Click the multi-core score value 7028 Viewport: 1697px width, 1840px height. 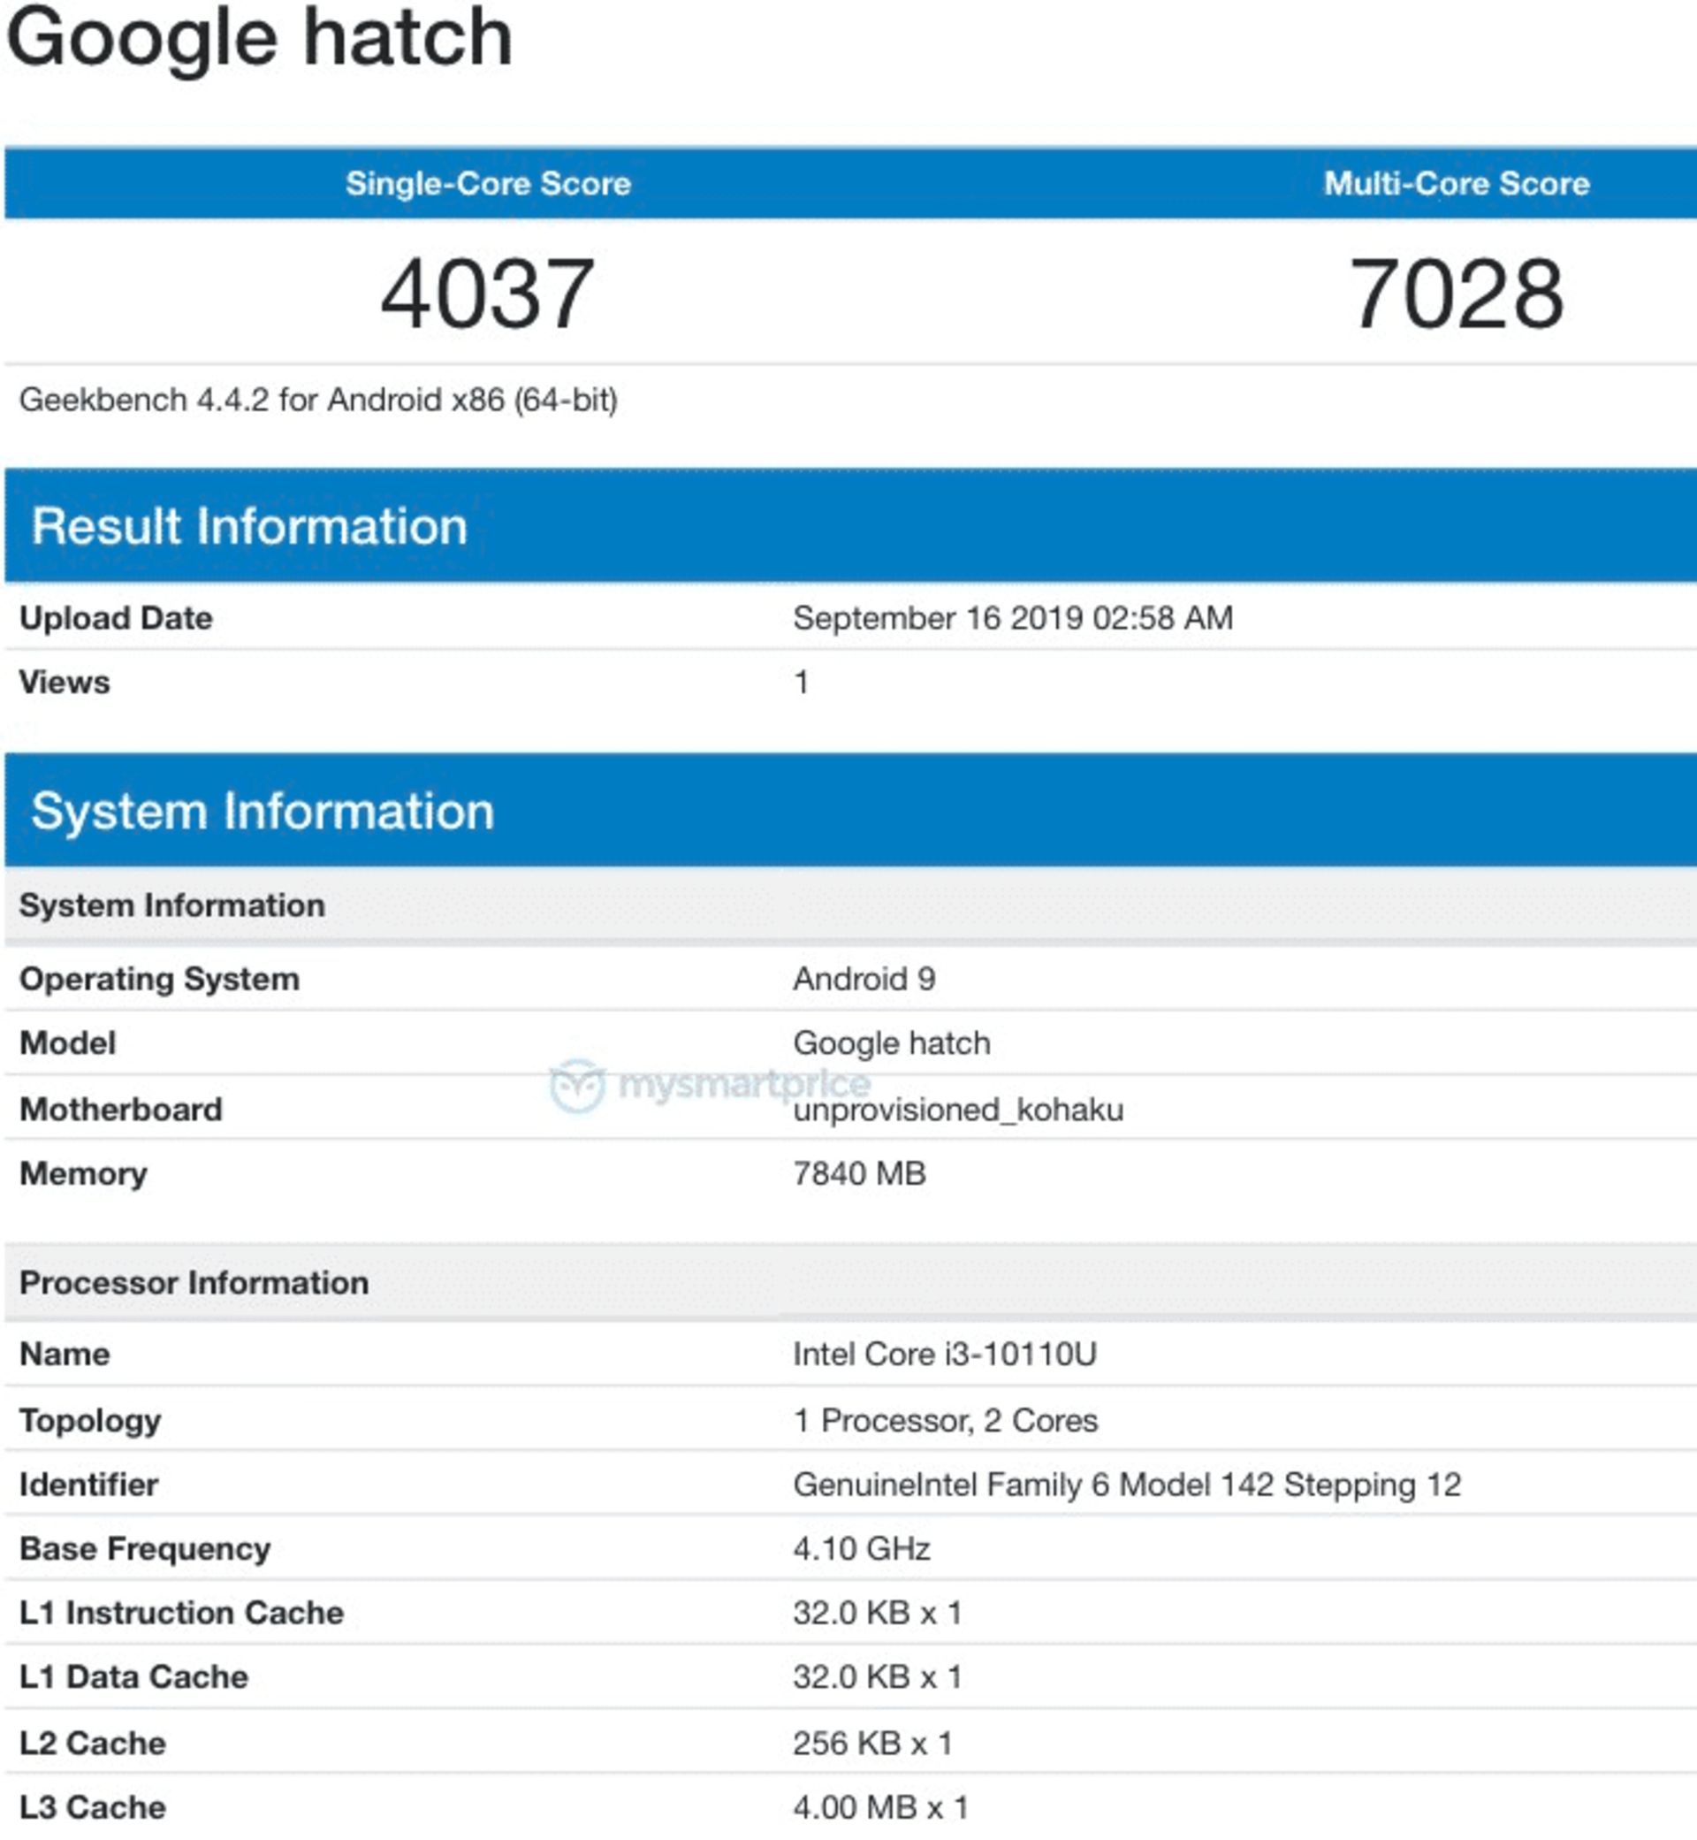point(1457,293)
